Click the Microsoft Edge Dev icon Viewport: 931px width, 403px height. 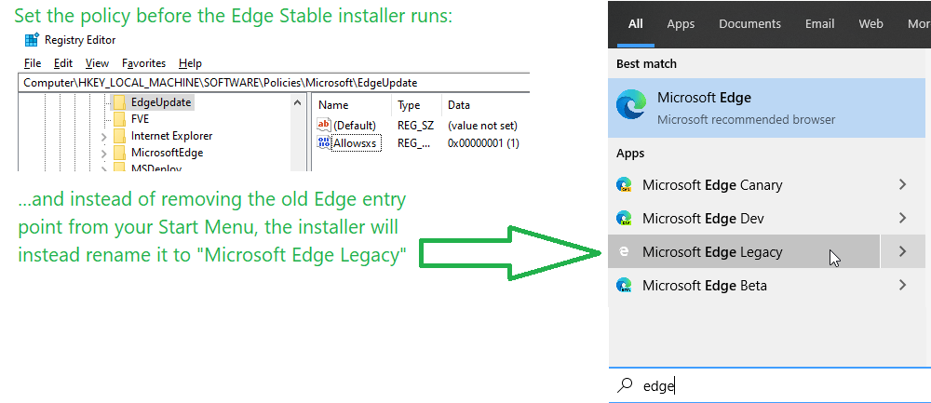pos(624,219)
